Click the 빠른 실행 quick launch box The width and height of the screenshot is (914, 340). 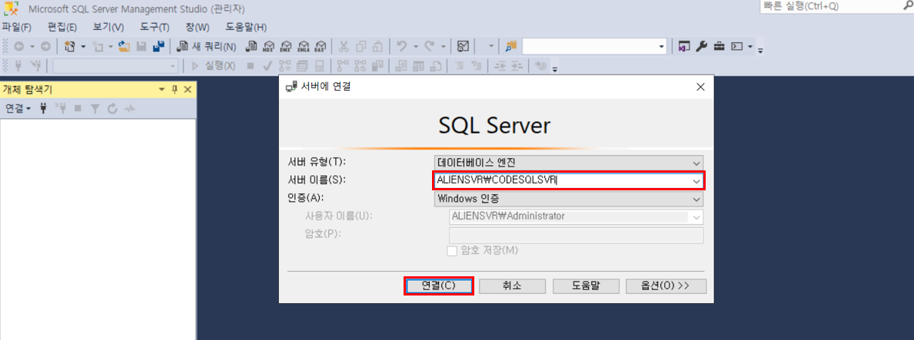836,6
